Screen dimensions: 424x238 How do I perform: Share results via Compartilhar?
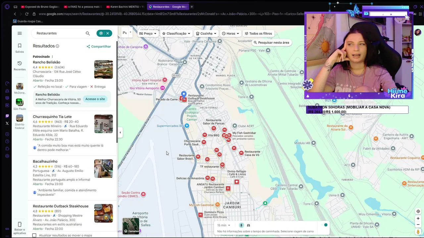(99, 47)
